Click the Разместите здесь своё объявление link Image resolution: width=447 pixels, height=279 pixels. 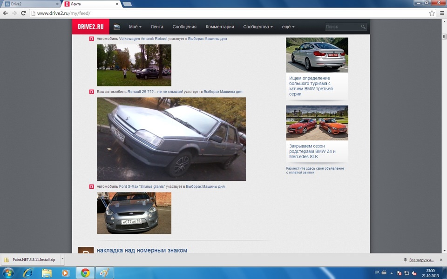(315, 170)
